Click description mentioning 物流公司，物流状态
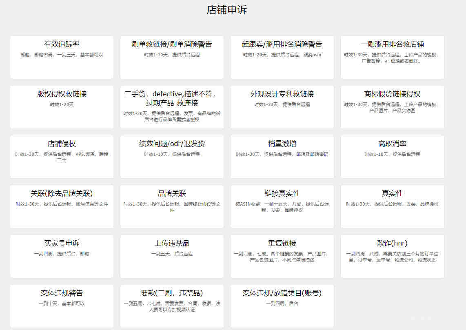Screen dimensions: 466x330 click(x=392, y=257)
